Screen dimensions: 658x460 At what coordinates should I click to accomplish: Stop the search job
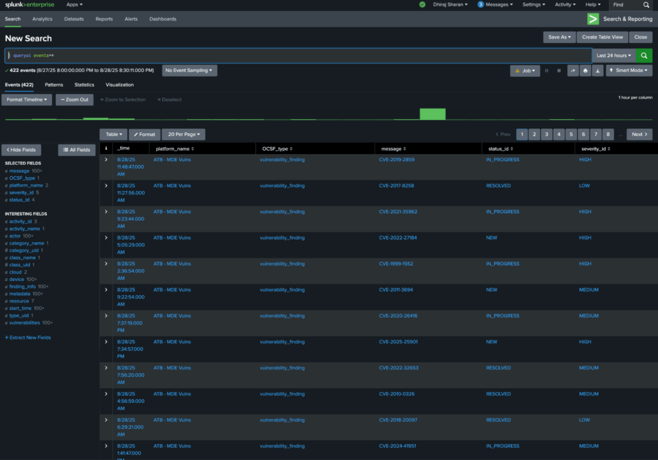(x=558, y=71)
